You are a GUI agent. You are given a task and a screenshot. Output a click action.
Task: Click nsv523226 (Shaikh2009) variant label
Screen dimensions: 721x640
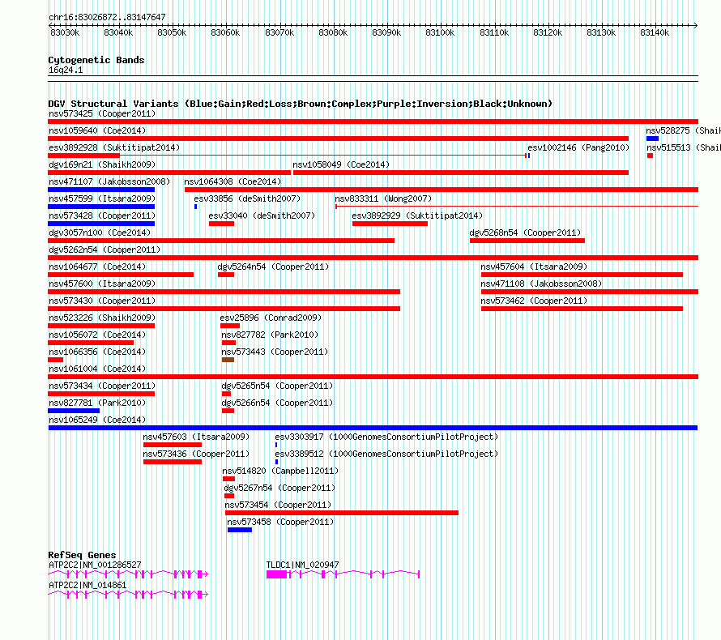click(x=102, y=318)
